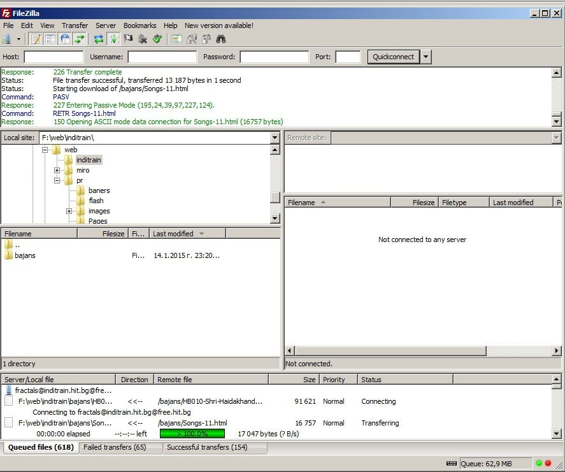The width and height of the screenshot is (565, 472).
Task: Disconnect from the current server
Action: coord(143,39)
